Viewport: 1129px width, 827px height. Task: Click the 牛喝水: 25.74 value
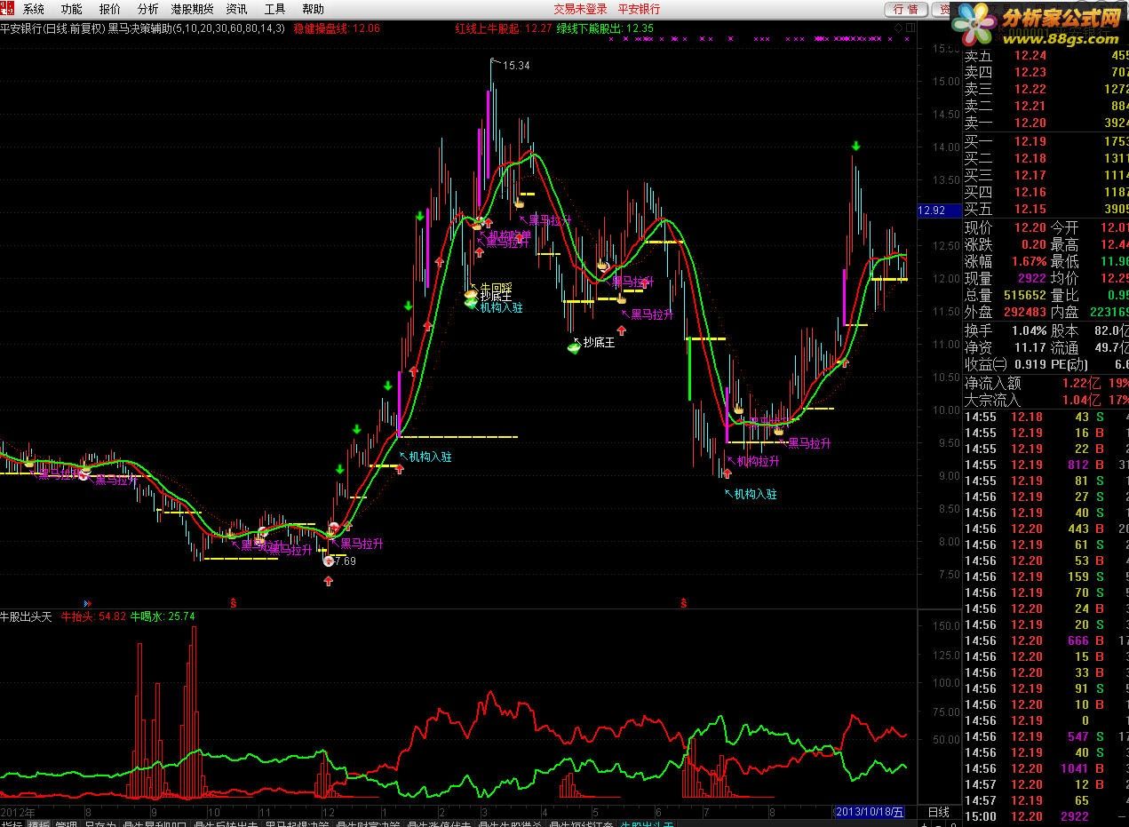click(163, 616)
